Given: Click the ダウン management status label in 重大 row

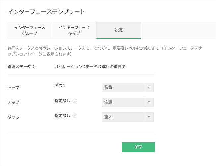Looking at the screenshot, I should click(13, 117).
